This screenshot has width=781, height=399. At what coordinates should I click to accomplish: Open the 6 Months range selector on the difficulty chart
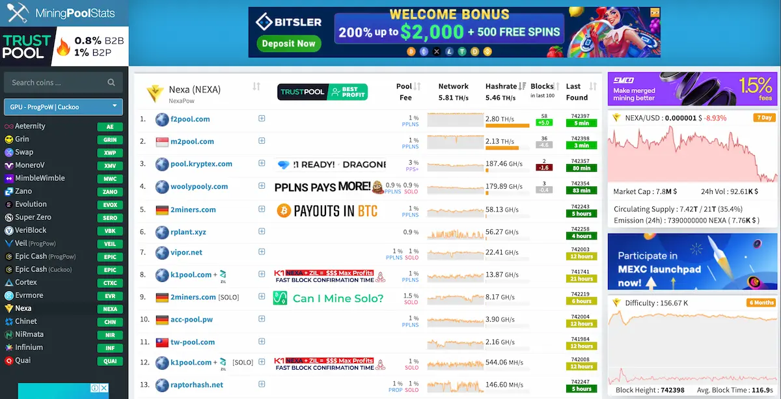point(761,303)
